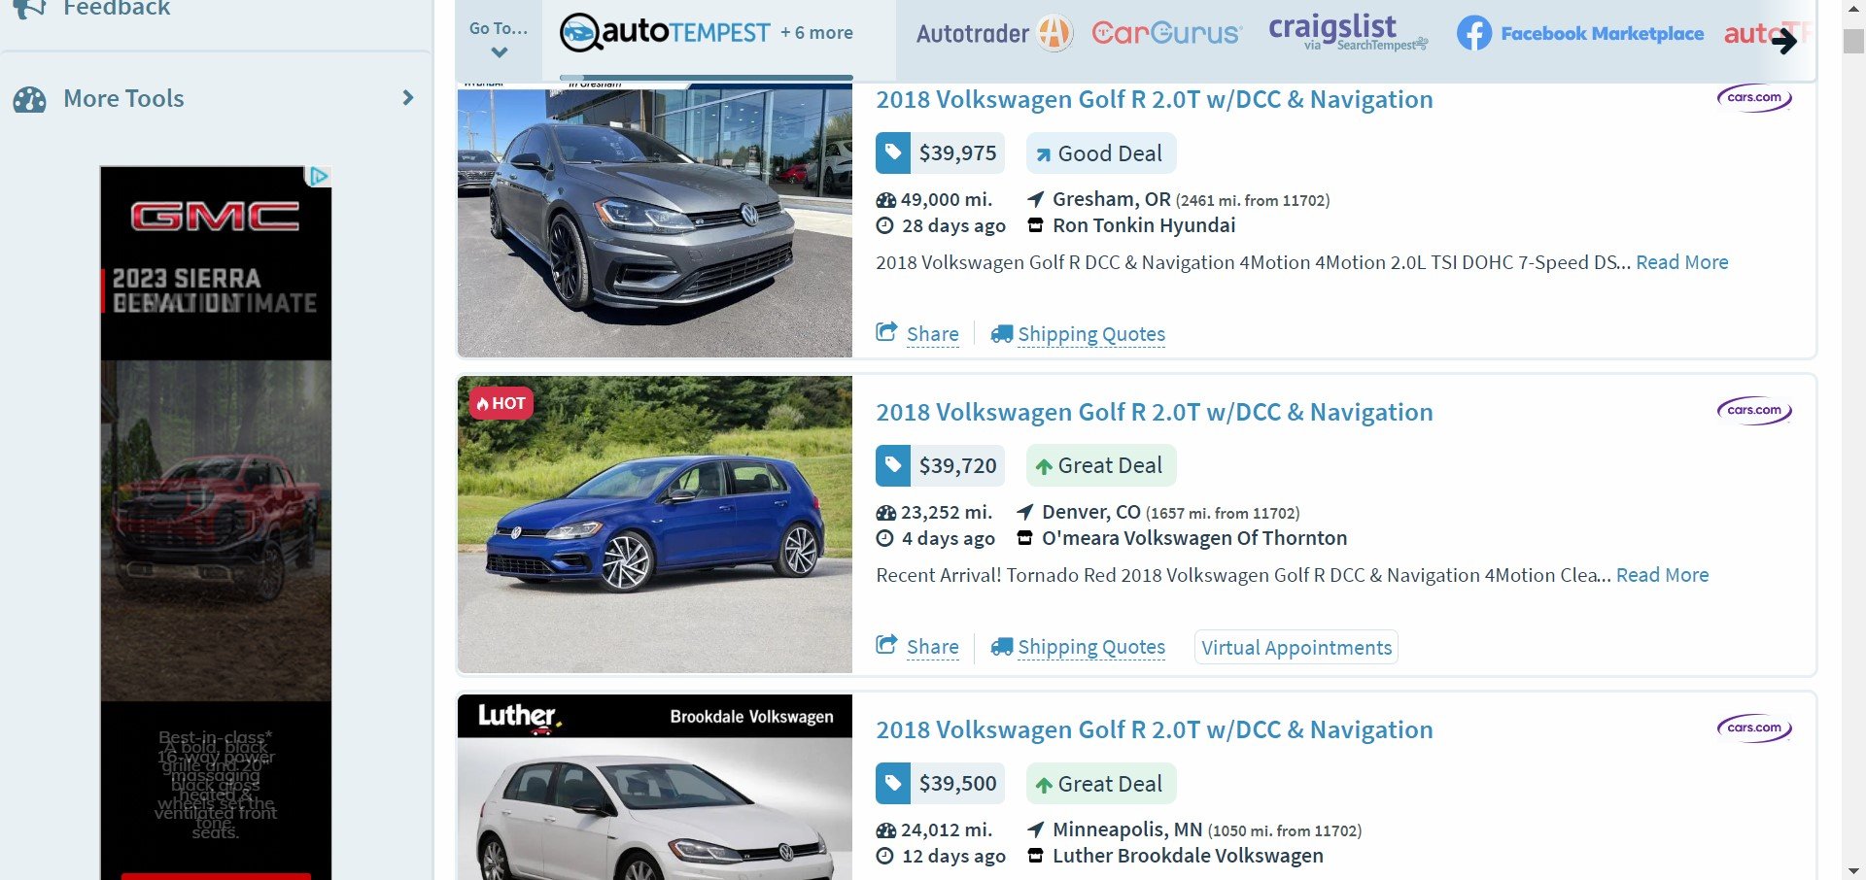Click the clock icon showing 4 days ago

click(883, 537)
